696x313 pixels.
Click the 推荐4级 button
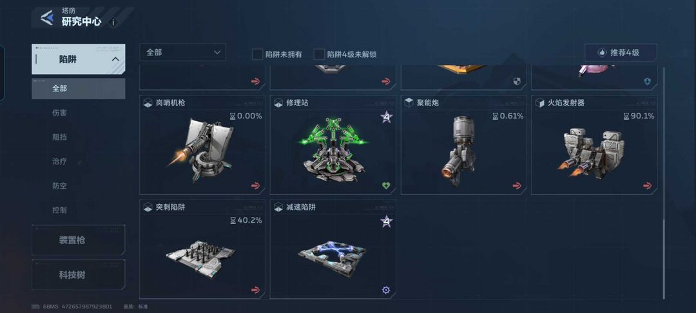(x=621, y=52)
